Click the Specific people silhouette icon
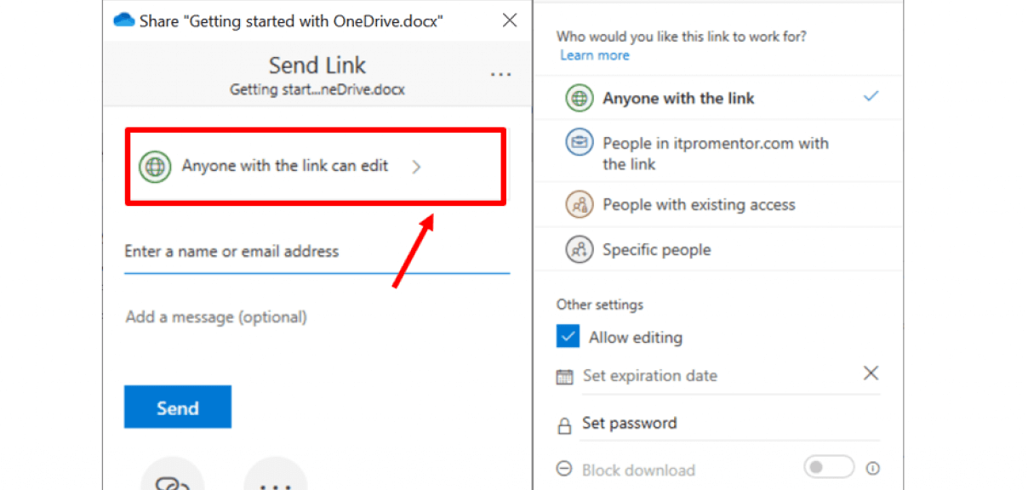 point(579,248)
